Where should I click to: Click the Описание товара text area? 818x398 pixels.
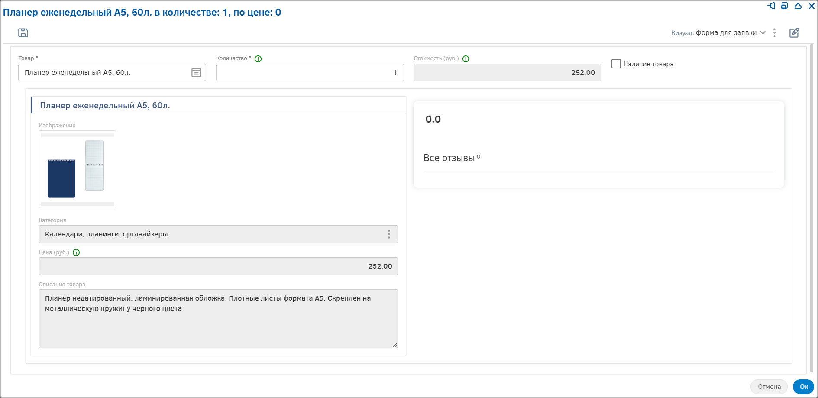coord(218,319)
